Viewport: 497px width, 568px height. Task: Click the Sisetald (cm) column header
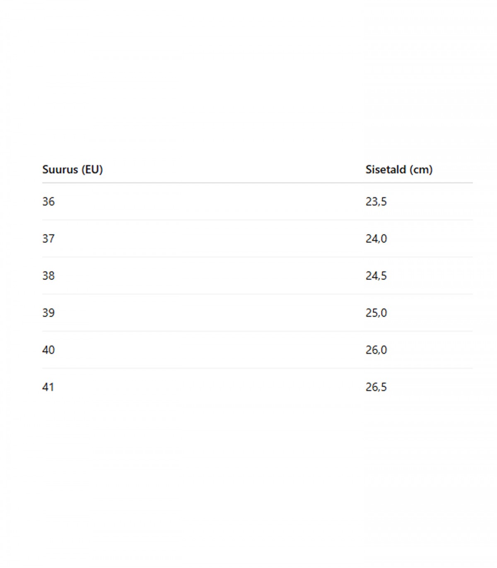(399, 169)
